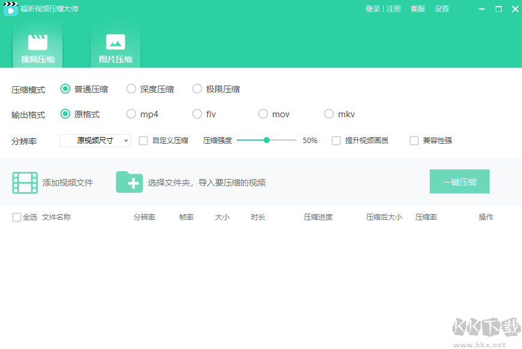Open 设置 settings menu
522x349 pixels.
(442, 9)
